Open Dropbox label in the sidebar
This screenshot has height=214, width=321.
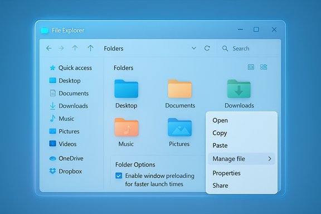tap(70, 171)
